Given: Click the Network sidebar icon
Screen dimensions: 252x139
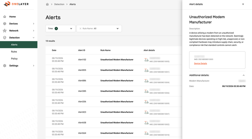Looking at the screenshot, I should pyautogui.click(x=5, y=31).
